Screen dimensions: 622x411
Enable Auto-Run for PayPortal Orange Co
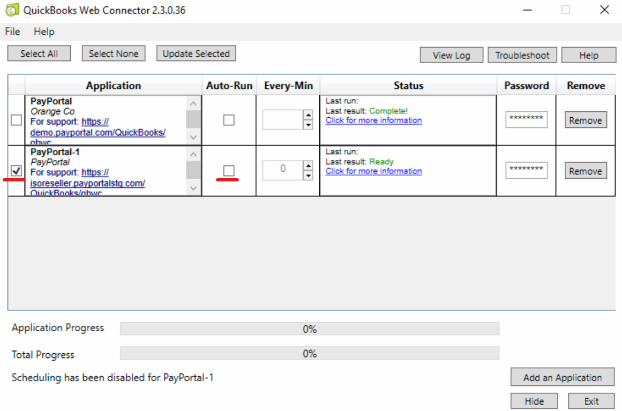click(x=229, y=120)
